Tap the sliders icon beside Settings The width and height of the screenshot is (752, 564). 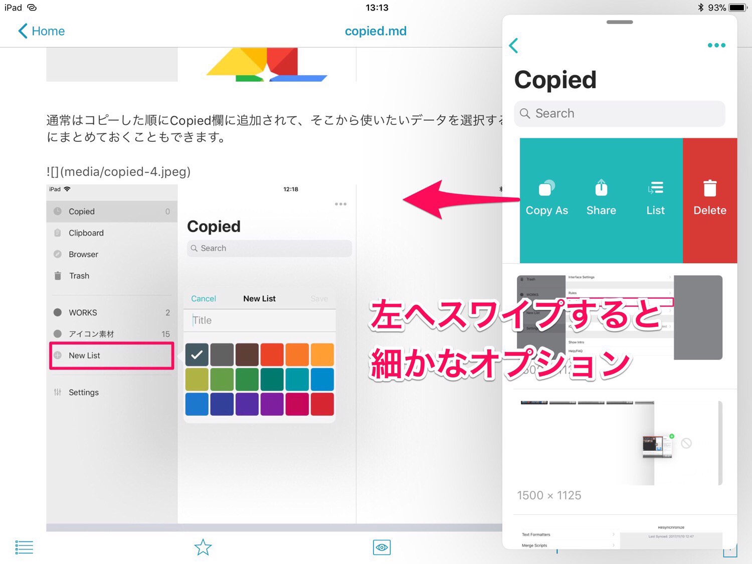coord(58,392)
